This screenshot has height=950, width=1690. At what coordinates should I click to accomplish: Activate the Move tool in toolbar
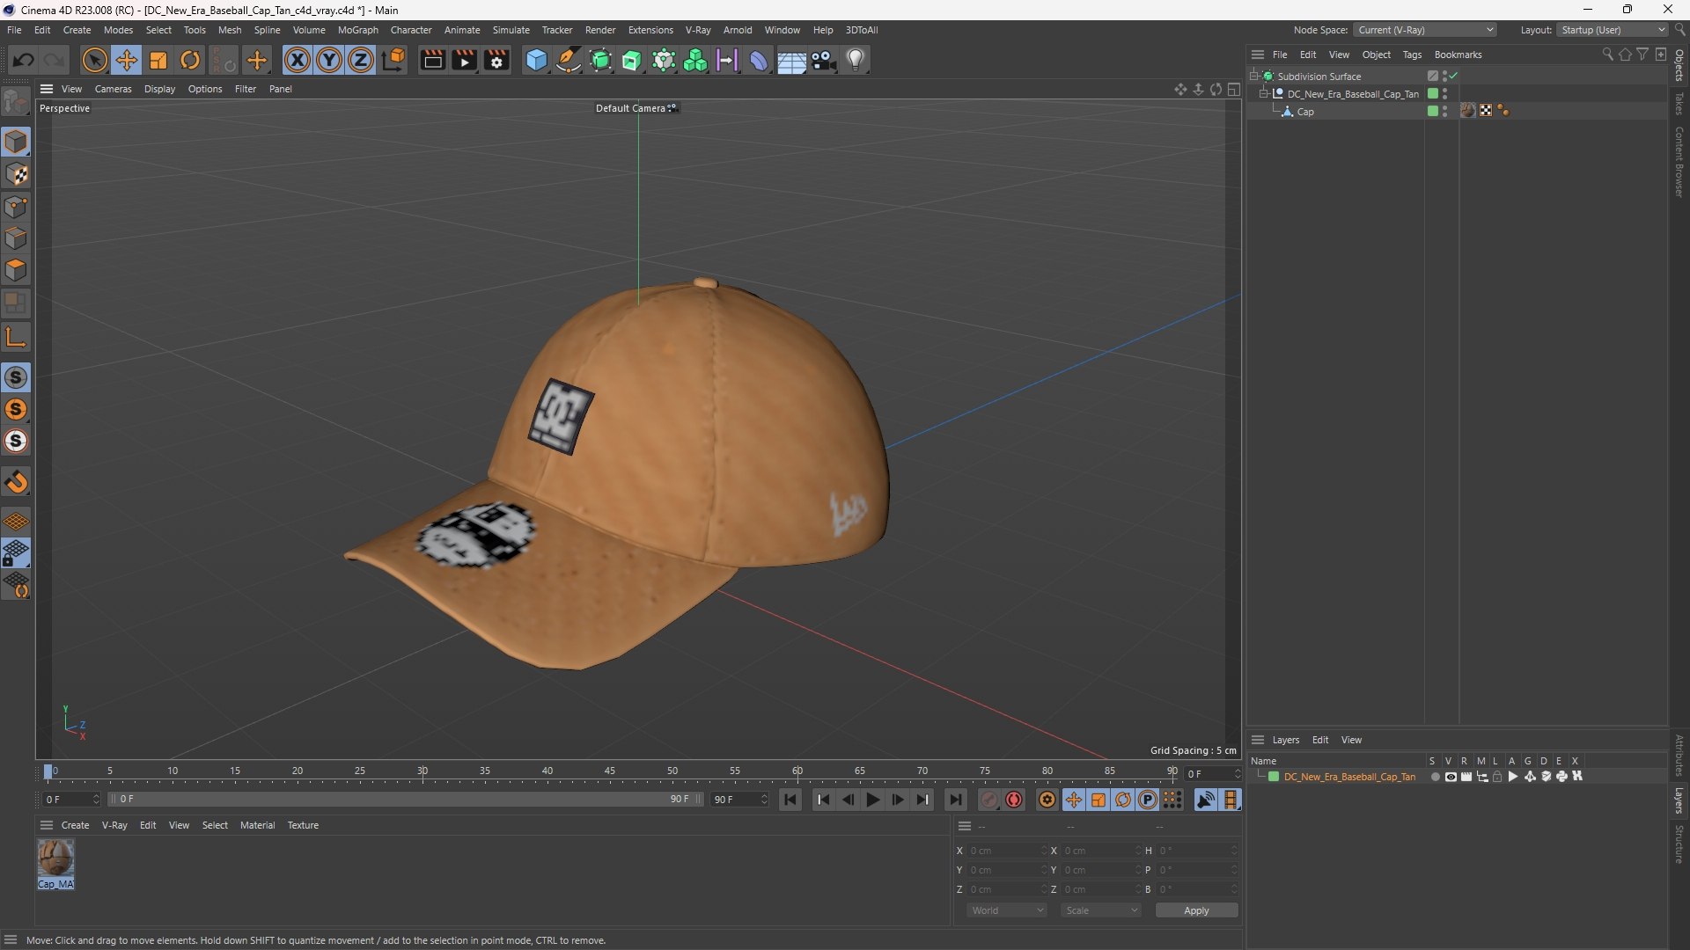pyautogui.click(x=127, y=60)
